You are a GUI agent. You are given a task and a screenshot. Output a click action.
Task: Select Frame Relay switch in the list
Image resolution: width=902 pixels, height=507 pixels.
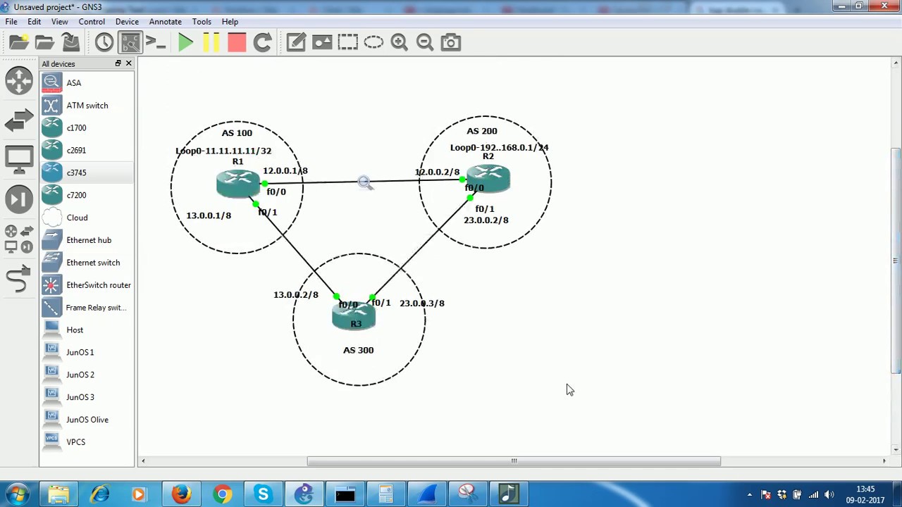point(87,308)
